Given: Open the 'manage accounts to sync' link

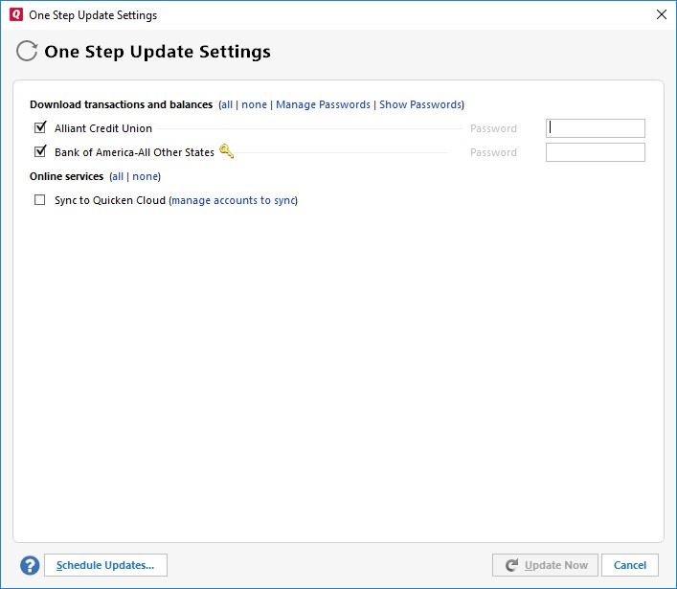Looking at the screenshot, I should coord(233,200).
